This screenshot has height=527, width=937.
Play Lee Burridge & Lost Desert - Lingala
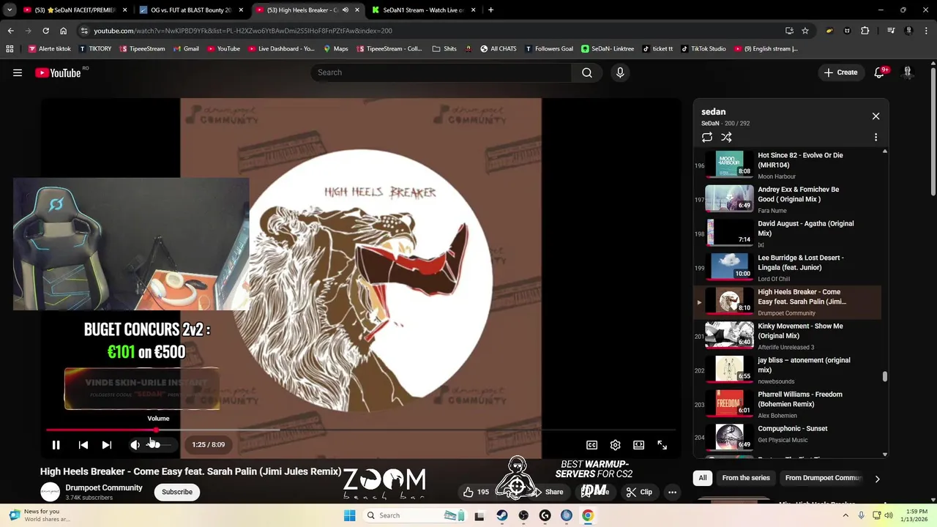tap(787, 268)
